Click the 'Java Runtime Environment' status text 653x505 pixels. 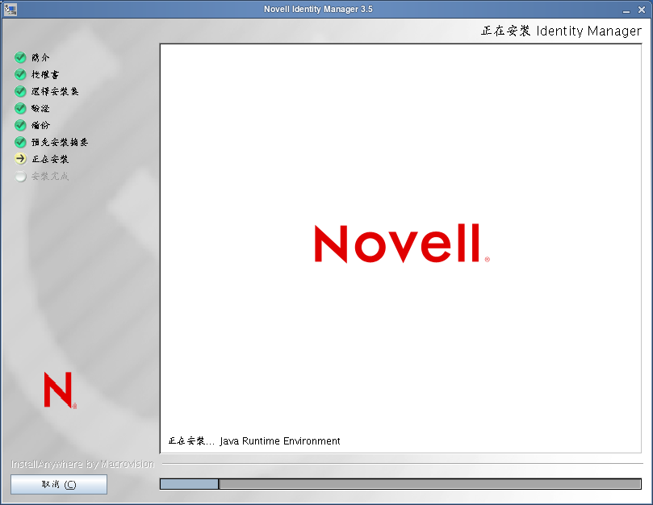coord(280,441)
